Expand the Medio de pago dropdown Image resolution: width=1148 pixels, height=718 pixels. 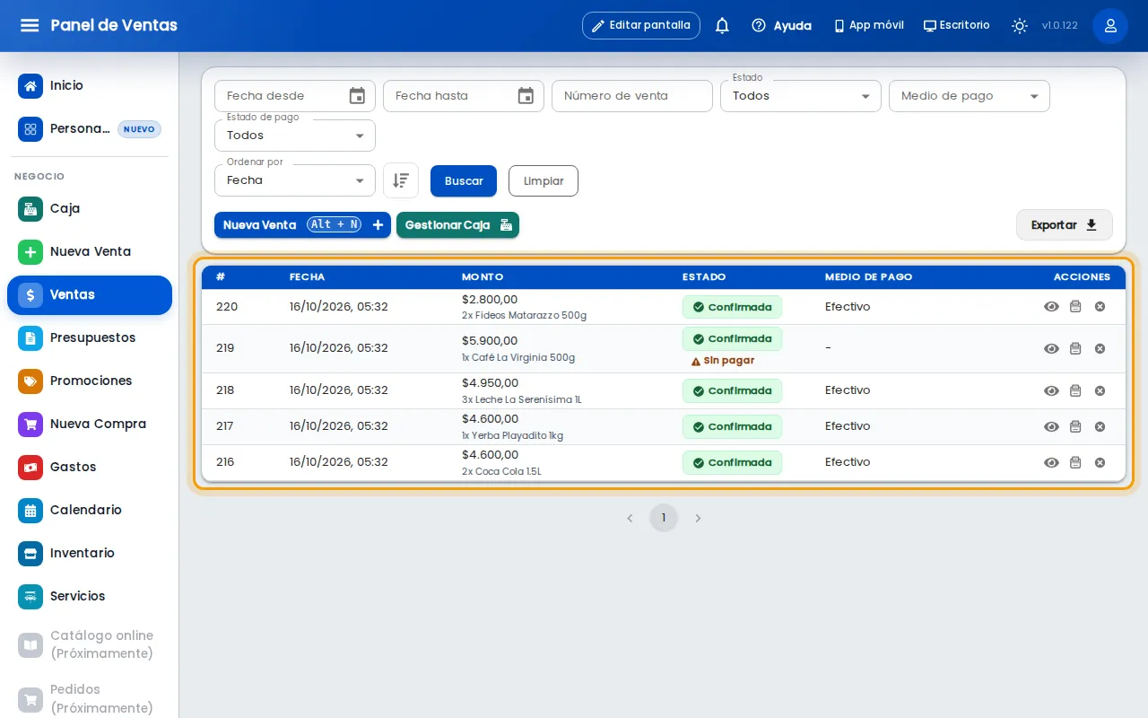point(970,96)
